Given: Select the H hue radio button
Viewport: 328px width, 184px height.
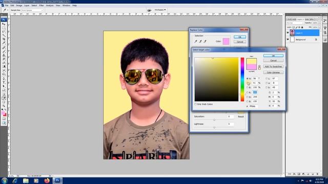Looking at the screenshot, I should [248, 78].
